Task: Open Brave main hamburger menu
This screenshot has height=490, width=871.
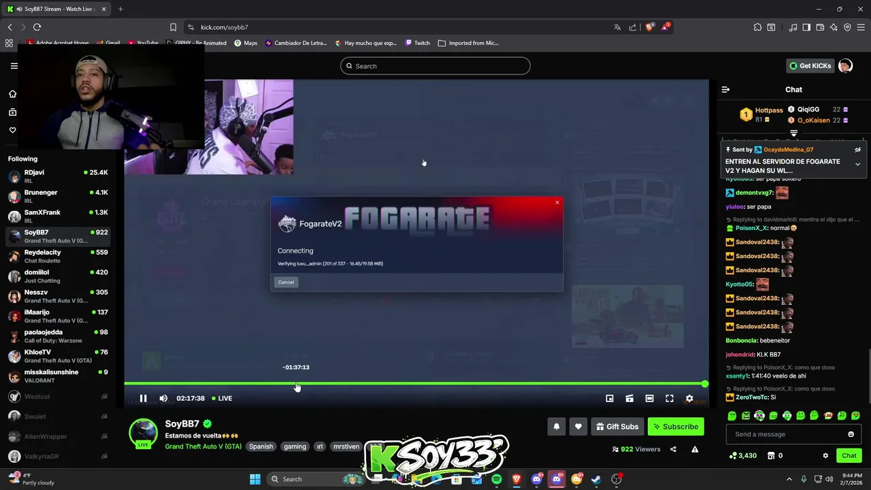Action: point(861,27)
